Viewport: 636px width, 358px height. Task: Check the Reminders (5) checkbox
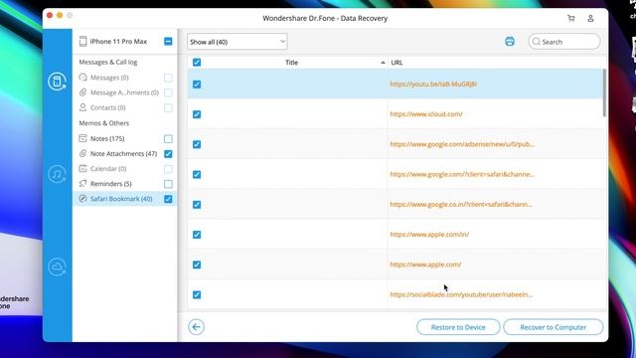[168, 184]
